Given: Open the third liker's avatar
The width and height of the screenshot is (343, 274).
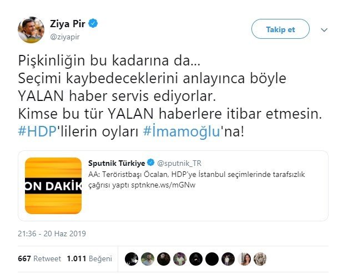Looking at the screenshot, I should pyautogui.click(x=164, y=259).
